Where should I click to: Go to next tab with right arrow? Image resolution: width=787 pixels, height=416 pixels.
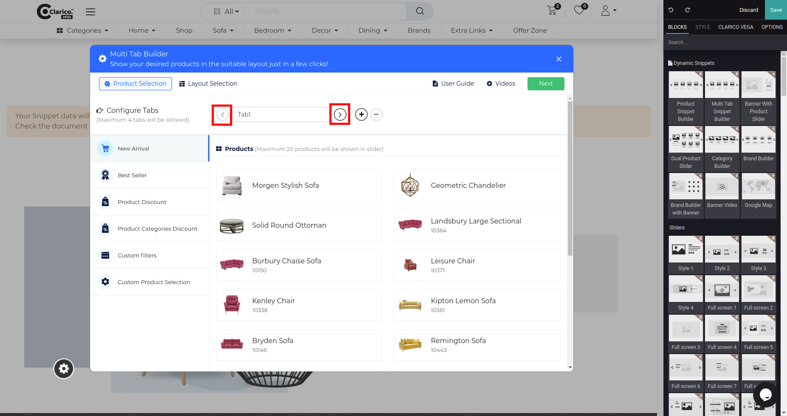[340, 114]
